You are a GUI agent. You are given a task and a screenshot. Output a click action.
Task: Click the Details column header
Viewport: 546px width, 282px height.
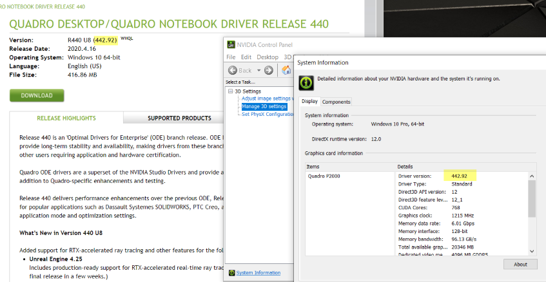click(466, 167)
